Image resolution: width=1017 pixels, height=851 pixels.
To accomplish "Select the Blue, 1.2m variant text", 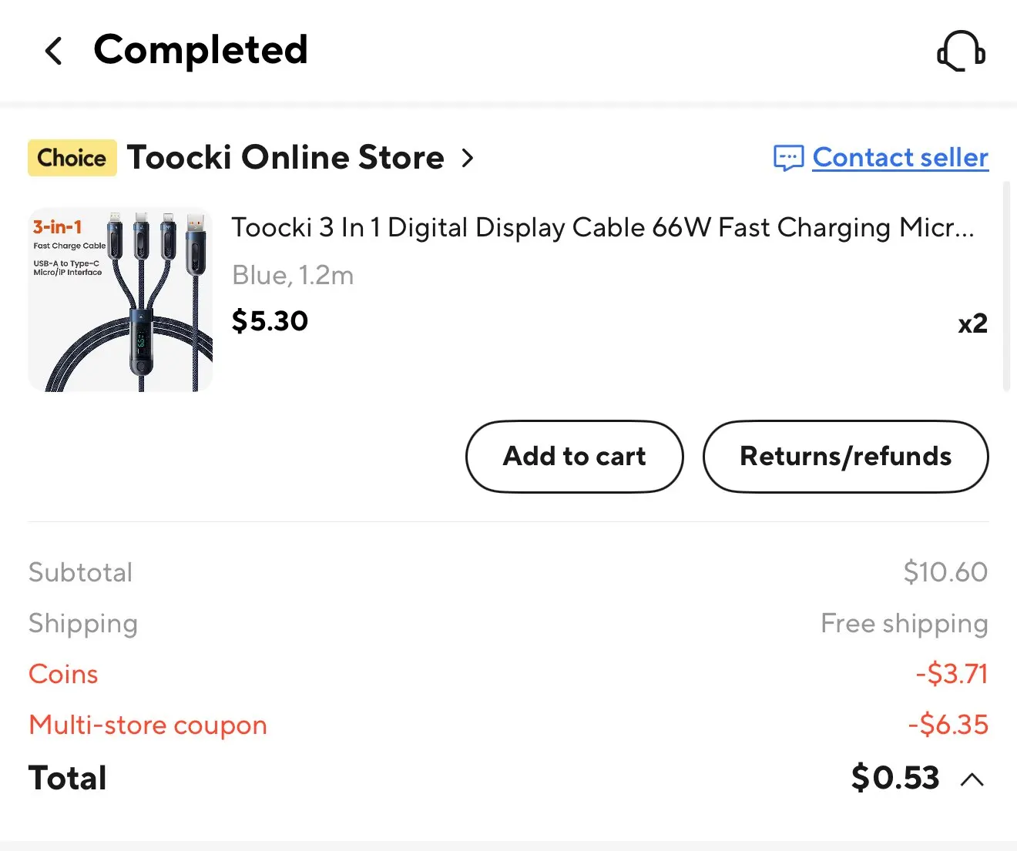I will tap(293, 275).
